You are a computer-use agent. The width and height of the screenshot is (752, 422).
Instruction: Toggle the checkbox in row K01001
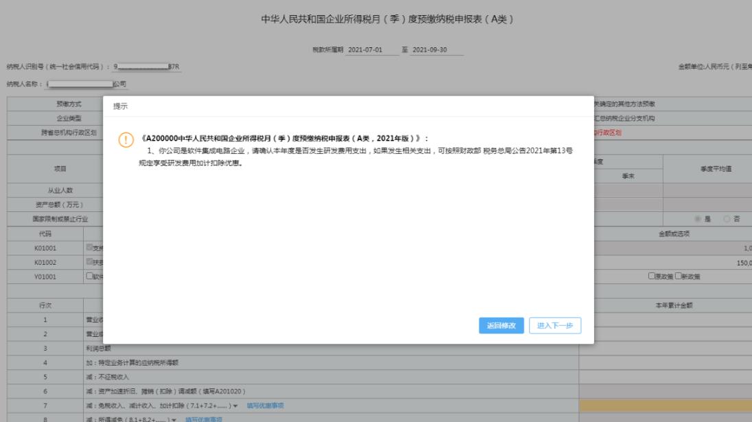pos(90,247)
